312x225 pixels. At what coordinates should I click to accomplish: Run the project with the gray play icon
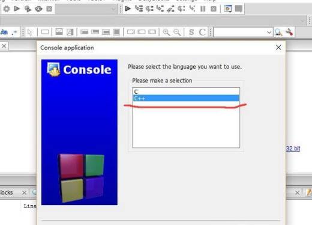(x=17, y=8)
